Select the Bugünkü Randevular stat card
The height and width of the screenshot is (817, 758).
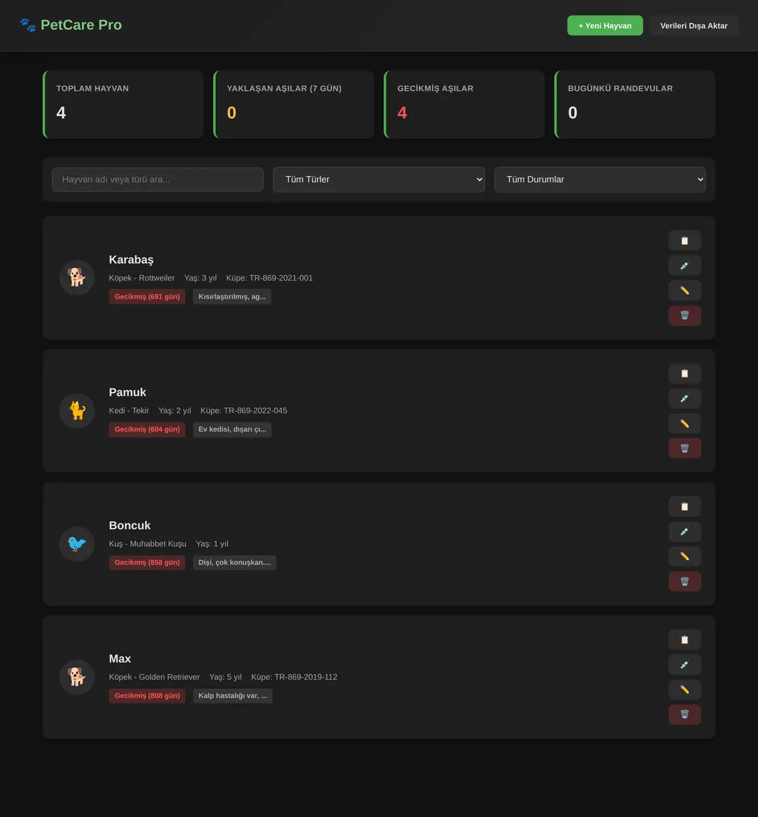click(635, 104)
